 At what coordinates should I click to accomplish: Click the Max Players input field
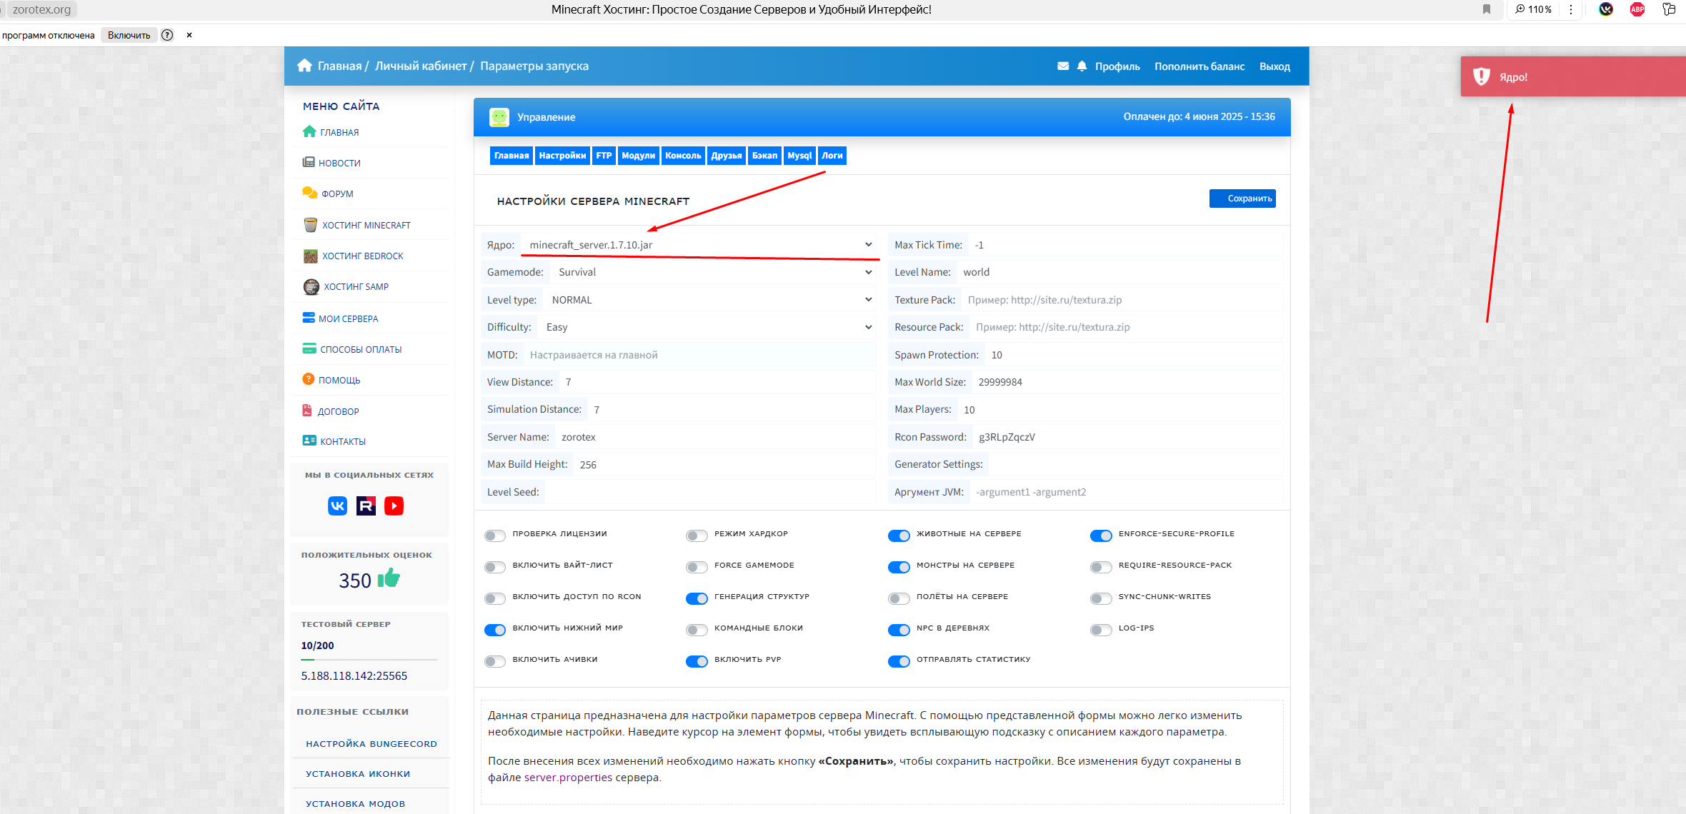[x=1119, y=409]
